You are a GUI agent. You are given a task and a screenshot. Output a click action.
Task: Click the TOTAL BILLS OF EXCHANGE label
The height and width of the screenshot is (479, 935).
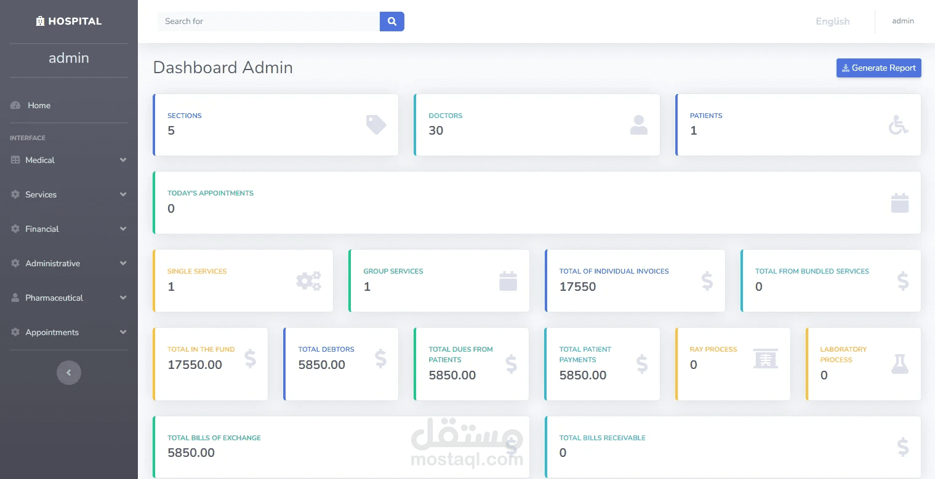pyautogui.click(x=214, y=438)
